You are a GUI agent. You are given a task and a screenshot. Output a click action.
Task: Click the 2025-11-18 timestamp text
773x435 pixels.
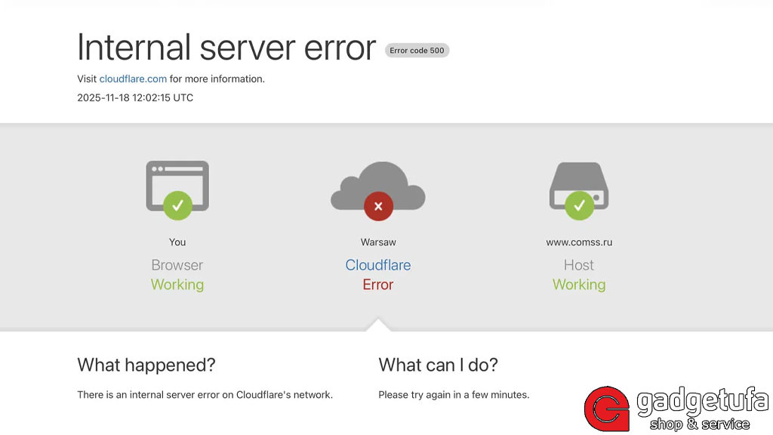[x=134, y=97]
